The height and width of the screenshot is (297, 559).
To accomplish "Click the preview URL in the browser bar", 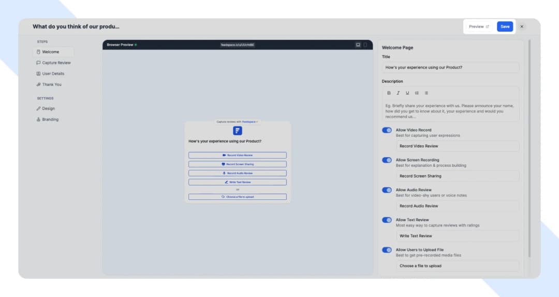I will [238, 45].
